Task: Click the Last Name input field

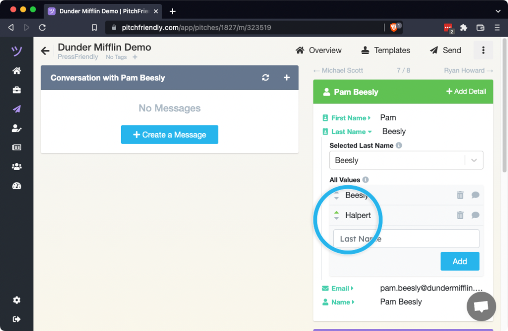Action: pyautogui.click(x=406, y=239)
